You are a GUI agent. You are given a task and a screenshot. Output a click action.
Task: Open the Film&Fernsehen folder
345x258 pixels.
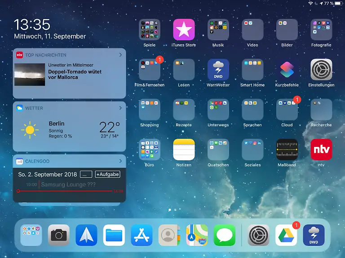(x=150, y=69)
